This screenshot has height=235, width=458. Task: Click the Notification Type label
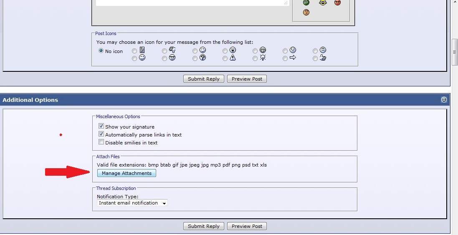tap(118, 197)
